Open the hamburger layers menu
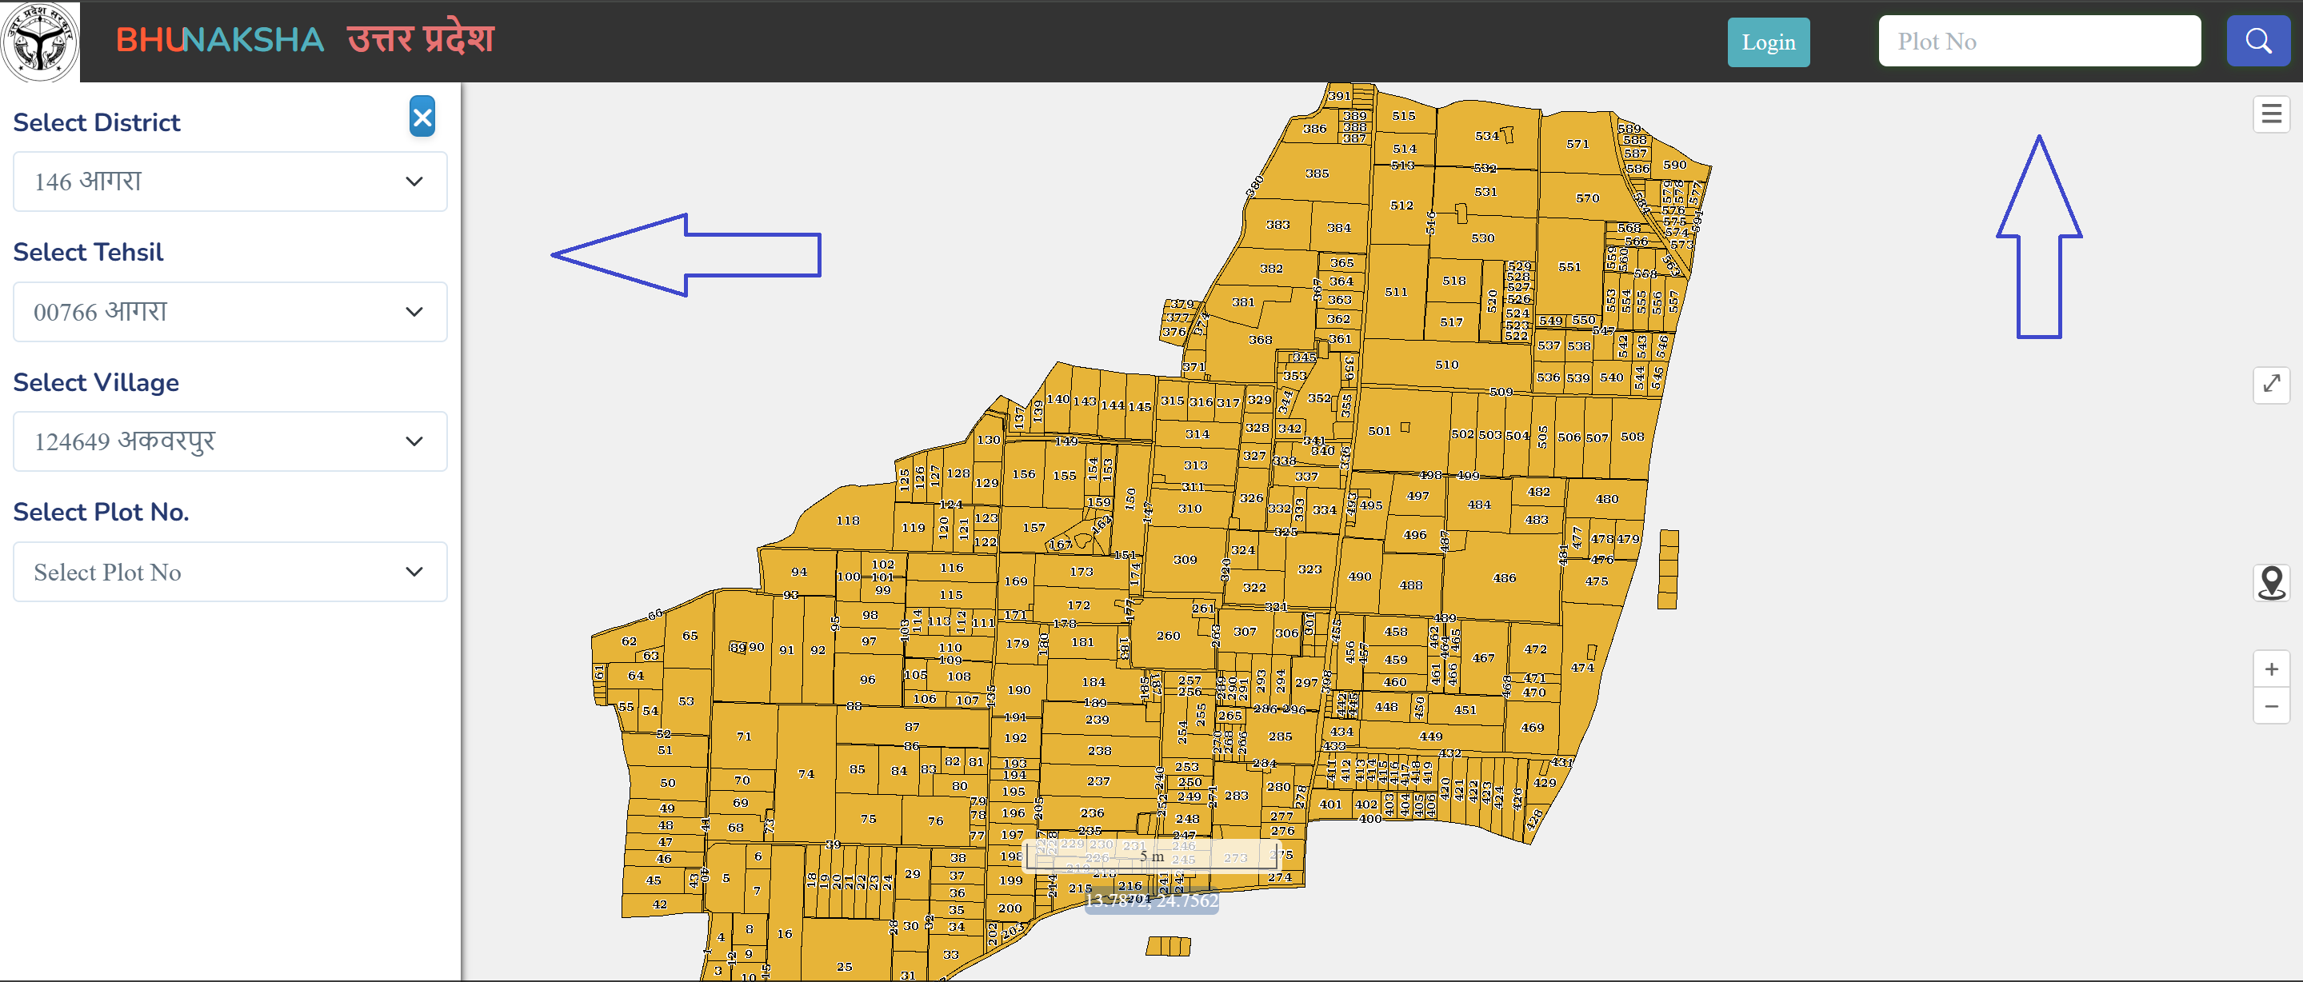This screenshot has height=982, width=2303. click(x=2271, y=114)
